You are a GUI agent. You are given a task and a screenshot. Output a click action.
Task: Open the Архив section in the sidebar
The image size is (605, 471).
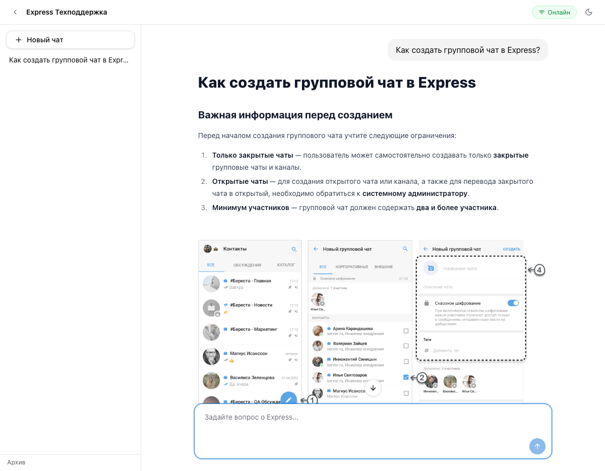pos(16,462)
